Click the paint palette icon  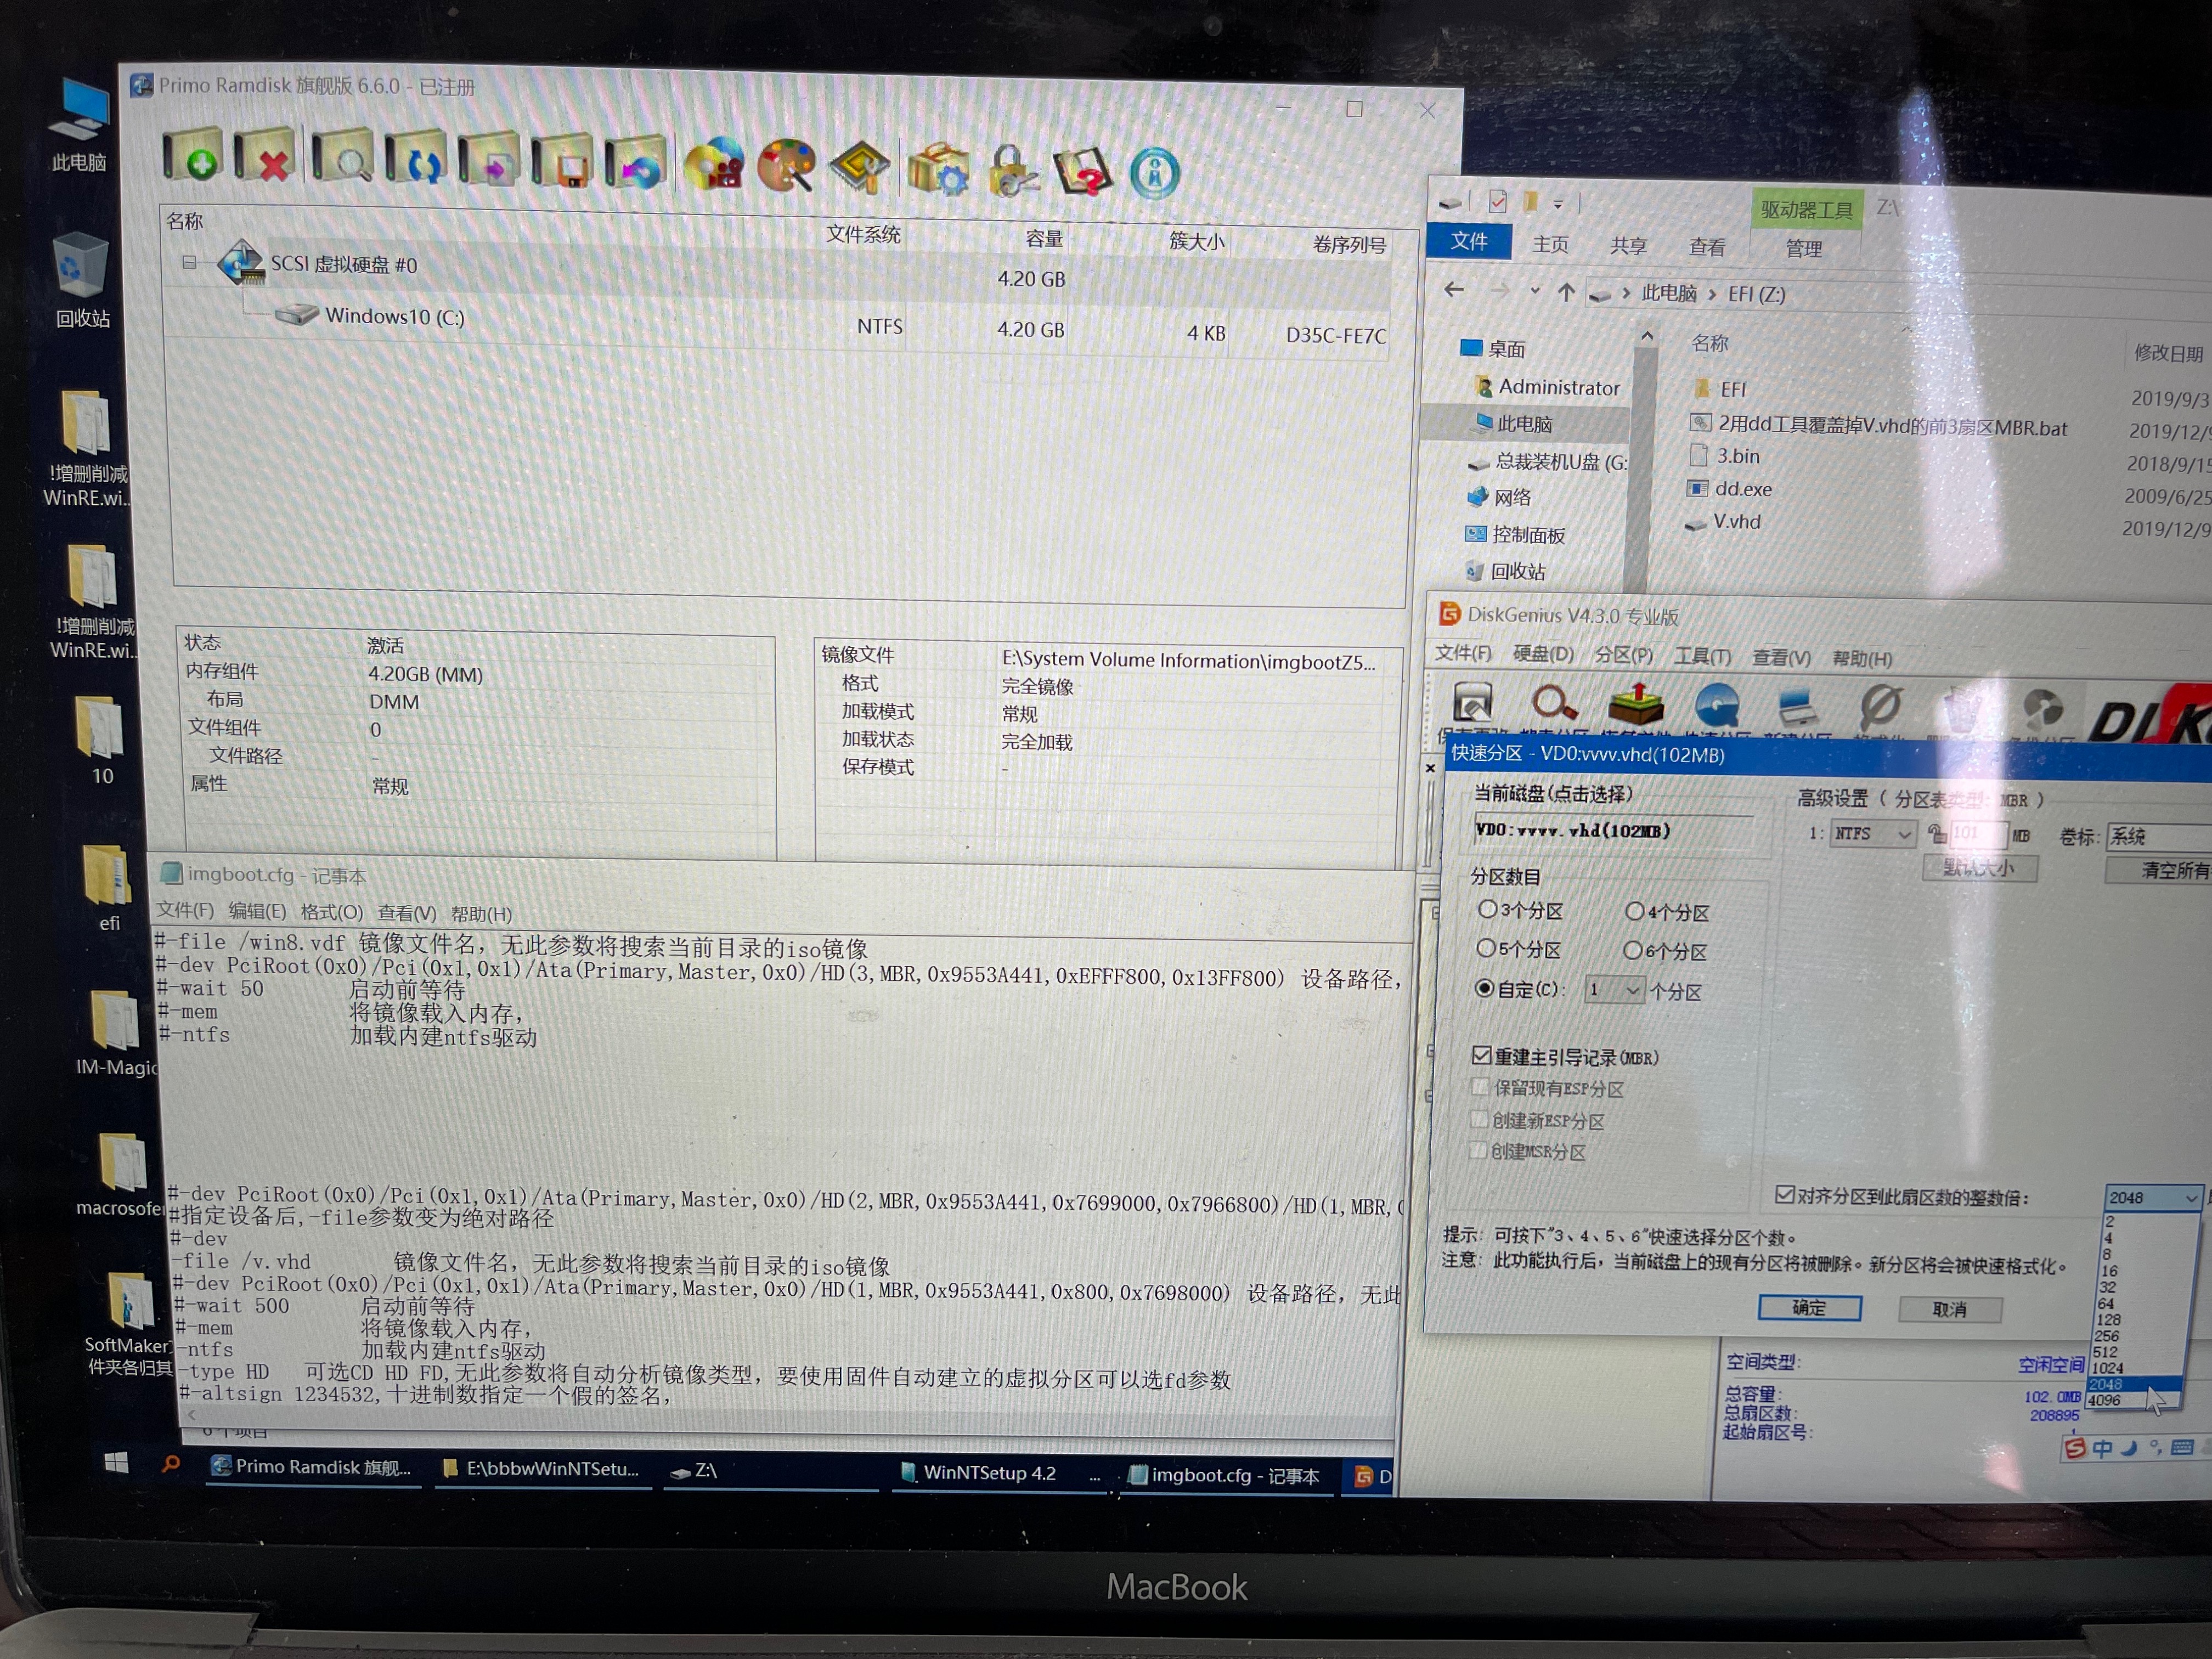pyautogui.click(x=787, y=166)
